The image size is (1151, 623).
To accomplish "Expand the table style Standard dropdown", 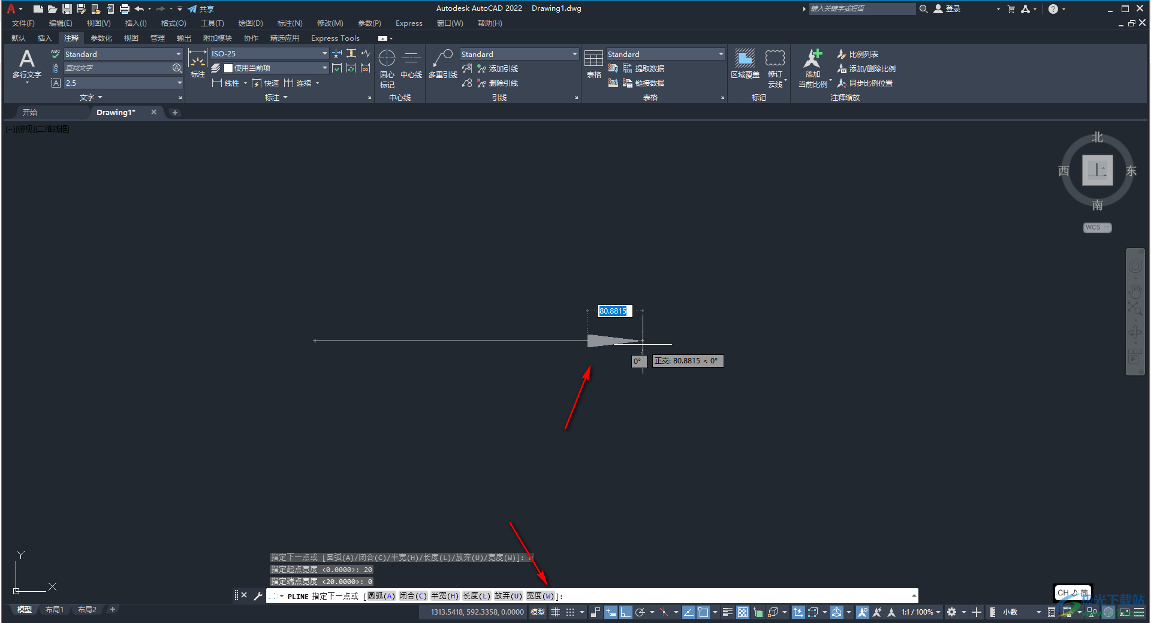I will [x=721, y=55].
